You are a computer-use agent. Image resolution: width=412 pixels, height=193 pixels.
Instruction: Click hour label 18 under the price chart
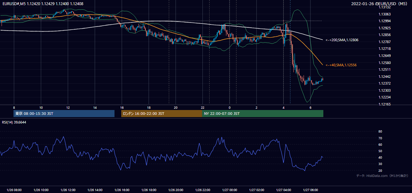click(x=149, y=107)
